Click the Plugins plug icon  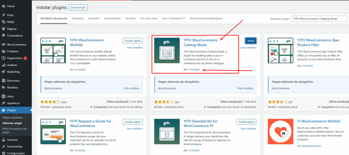(x=3, y=110)
